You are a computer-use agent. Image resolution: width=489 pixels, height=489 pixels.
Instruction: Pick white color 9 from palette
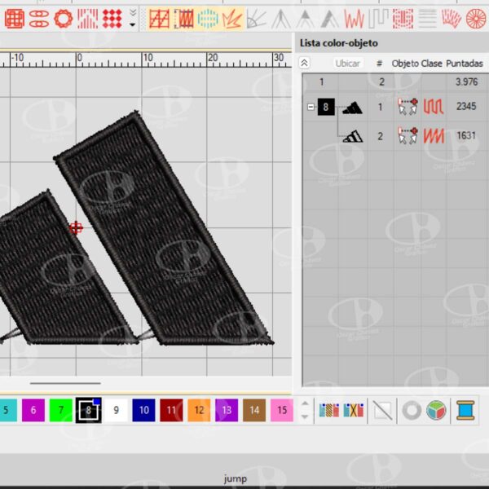point(116,410)
